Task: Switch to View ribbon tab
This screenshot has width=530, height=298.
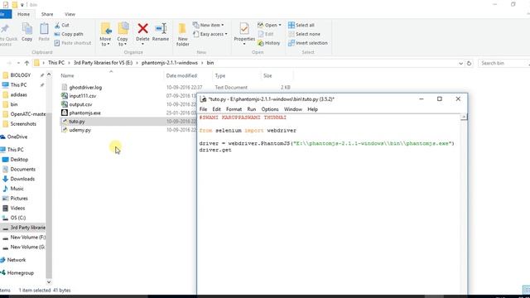Action: tap(70, 14)
